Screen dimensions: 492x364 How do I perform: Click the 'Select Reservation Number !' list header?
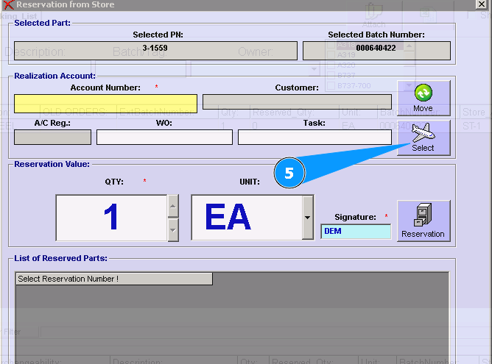tap(113, 279)
